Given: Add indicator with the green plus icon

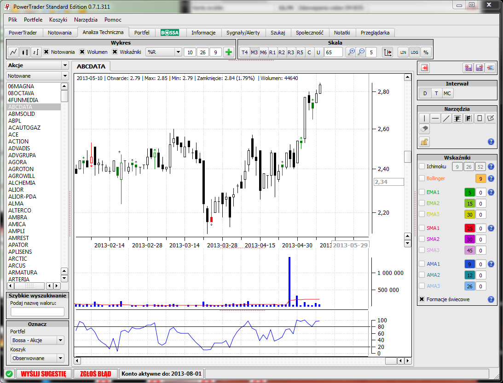Looking at the screenshot, I should [x=229, y=52].
